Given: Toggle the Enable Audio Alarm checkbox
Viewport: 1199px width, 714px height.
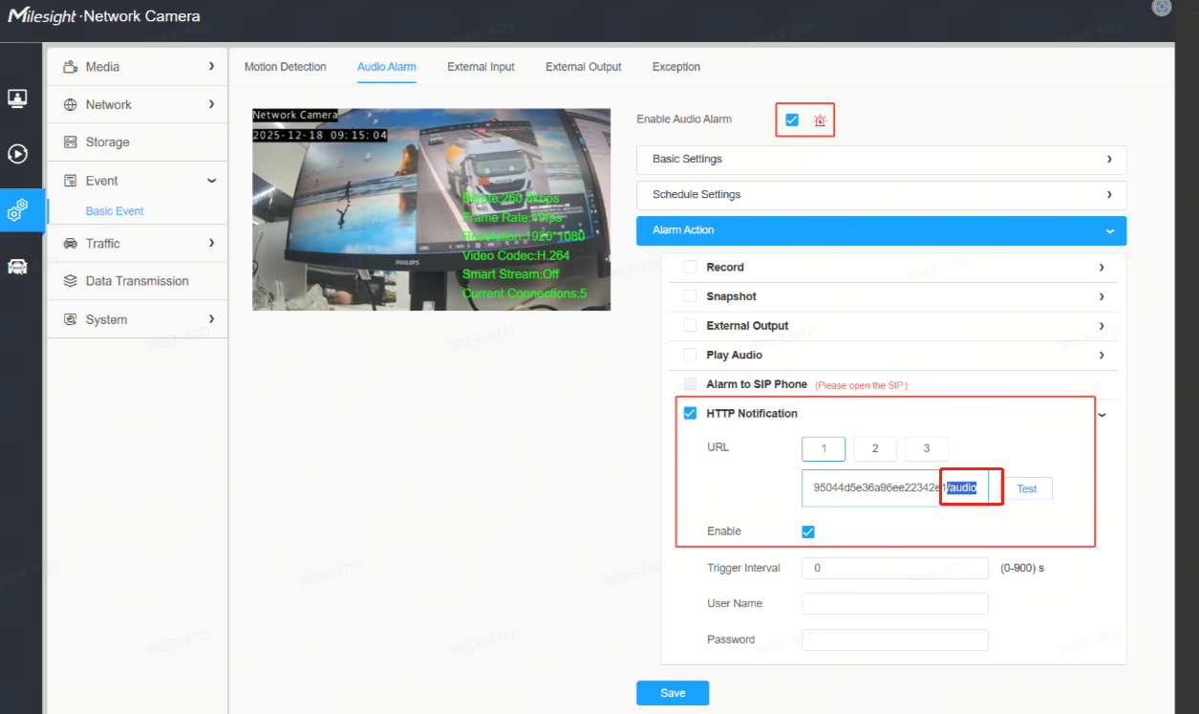Looking at the screenshot, I should click(792, 119).
